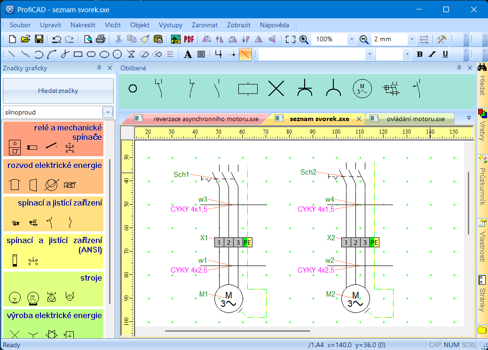Open the Průzkumník side tab
This screenshot has width=488, height=350.
482,180
